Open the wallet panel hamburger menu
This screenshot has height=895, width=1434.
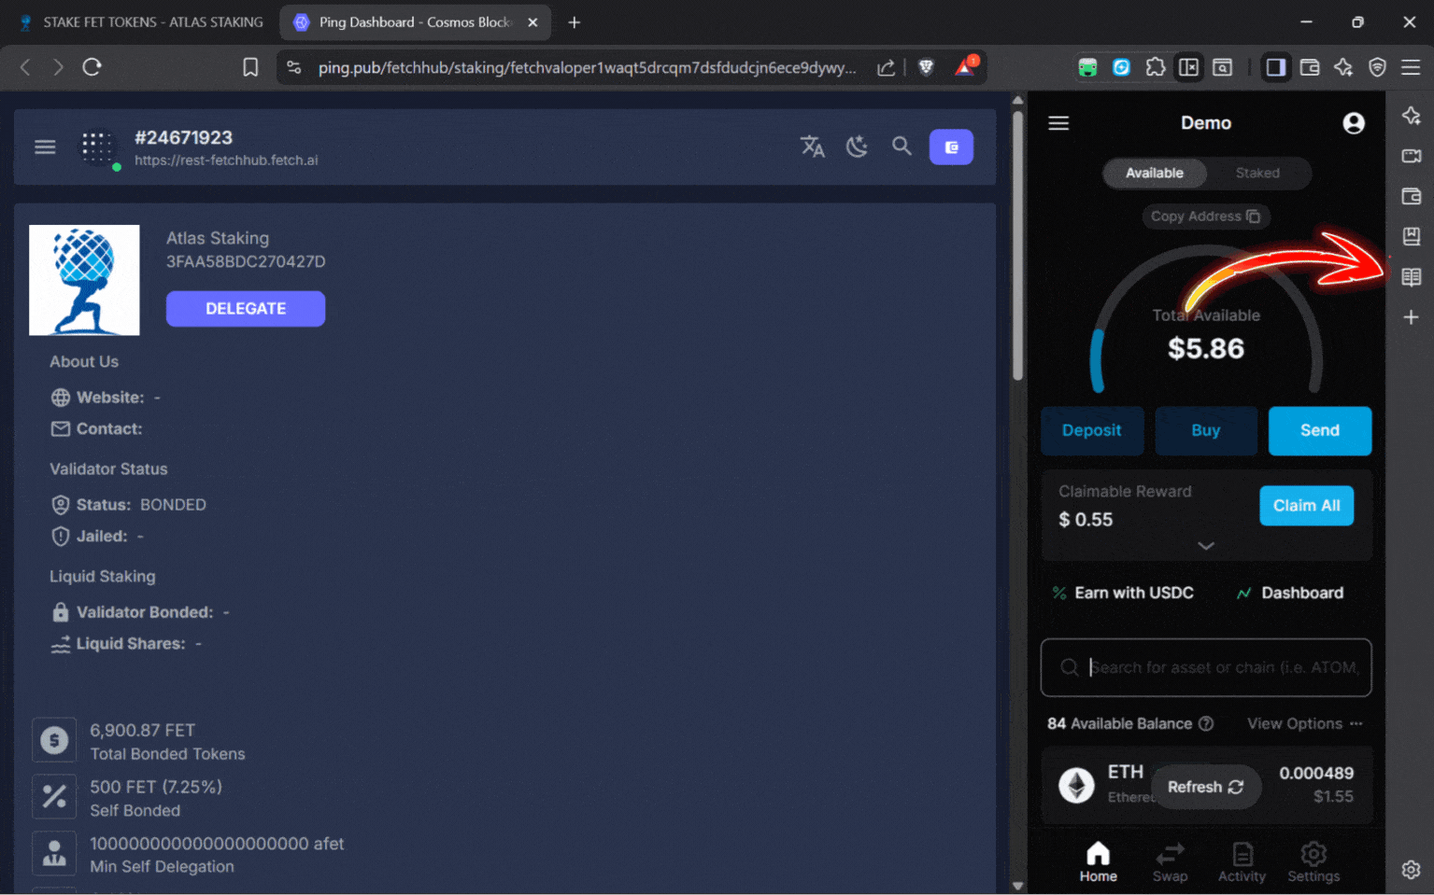pyautogui.click(x=1058, y=123)
